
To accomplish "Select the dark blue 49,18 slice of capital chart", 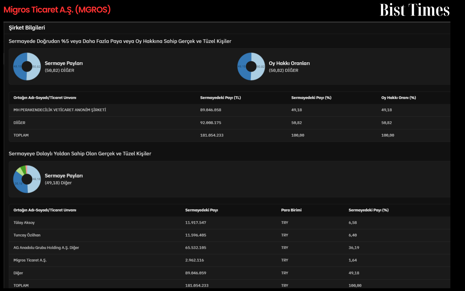I will tap(17, 66).
